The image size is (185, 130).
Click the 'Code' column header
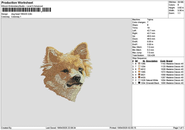pos(163,61)
